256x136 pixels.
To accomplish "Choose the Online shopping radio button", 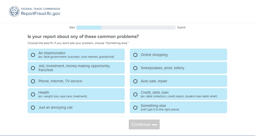I will pyautogui.click(x=135, y=55).
